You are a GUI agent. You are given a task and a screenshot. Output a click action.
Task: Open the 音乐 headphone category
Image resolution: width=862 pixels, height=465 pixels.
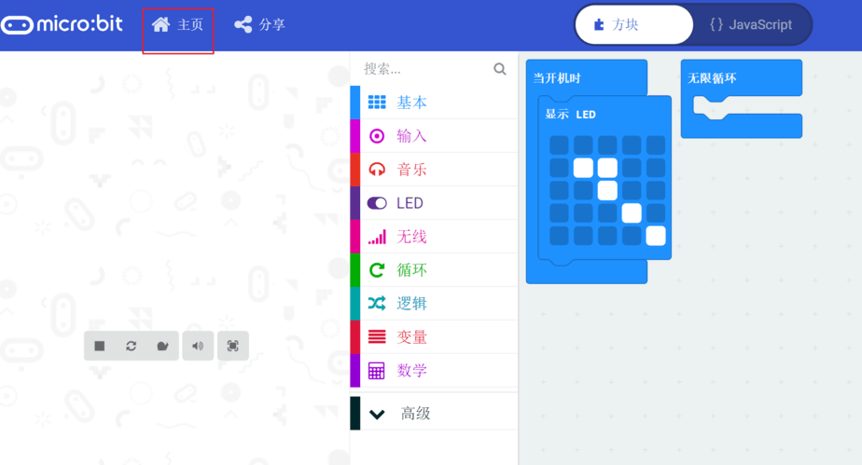click(434, 170)
